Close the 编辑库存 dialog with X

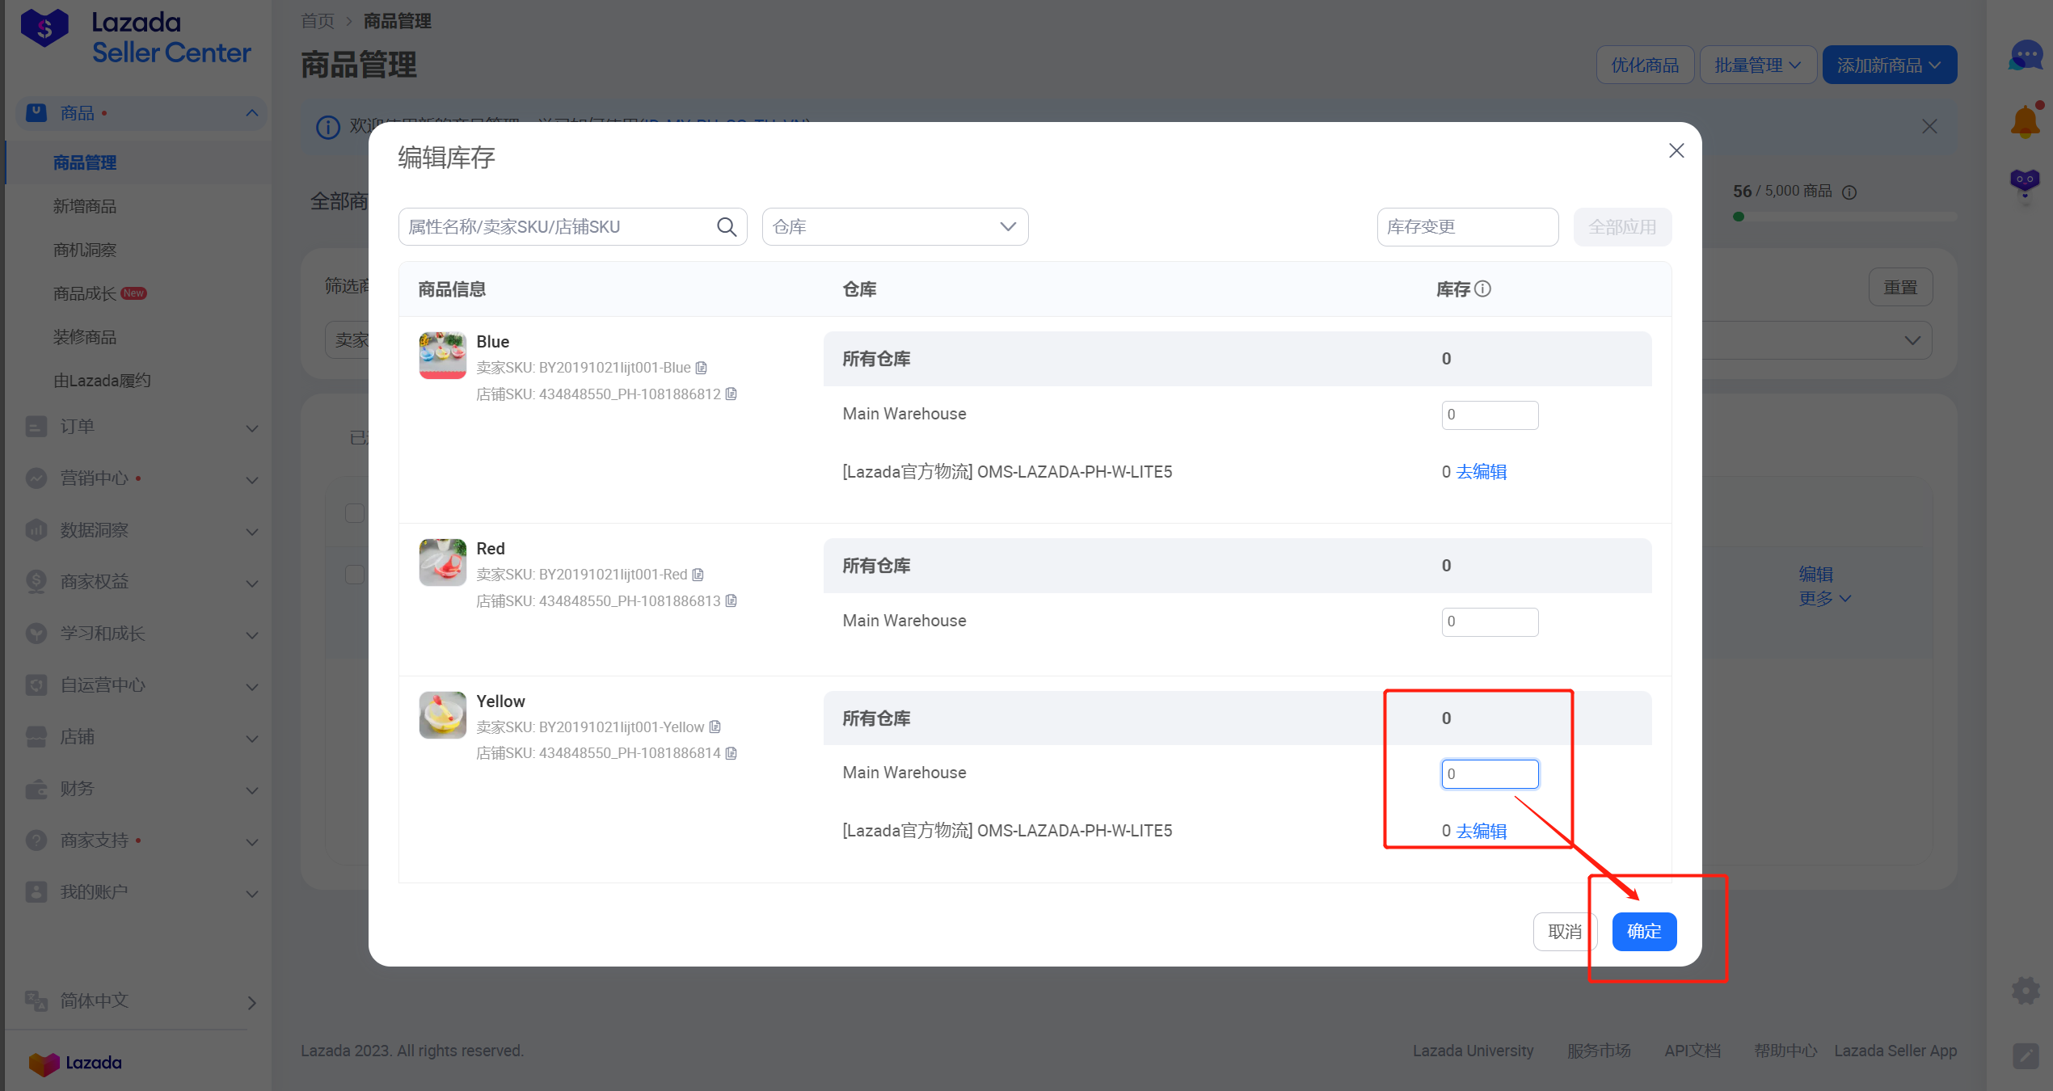coord(1676,150)
